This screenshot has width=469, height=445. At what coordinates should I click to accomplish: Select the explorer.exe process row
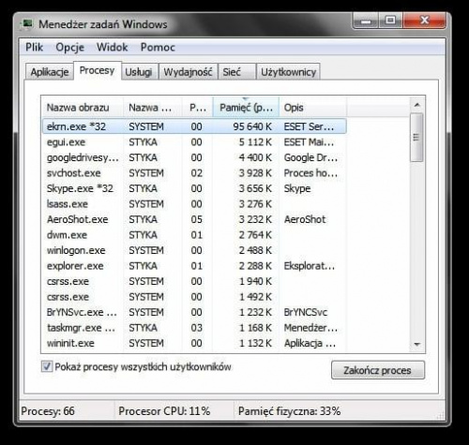(194, 266)
